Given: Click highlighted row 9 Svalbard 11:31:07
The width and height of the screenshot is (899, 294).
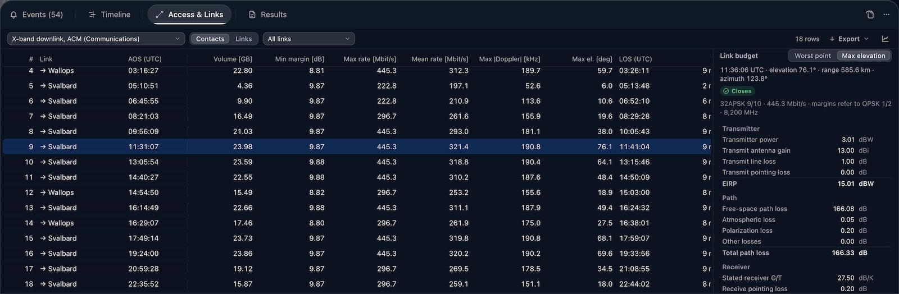Looking at the screenshot, I should click(357, 146).
